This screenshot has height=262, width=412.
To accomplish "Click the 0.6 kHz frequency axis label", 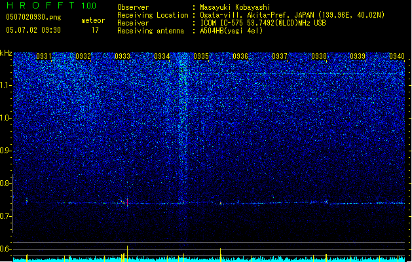I will coord(5,249).
